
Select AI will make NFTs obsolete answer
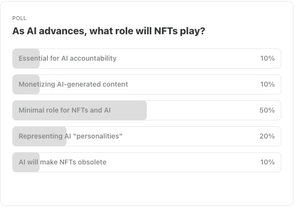(147, 163)
